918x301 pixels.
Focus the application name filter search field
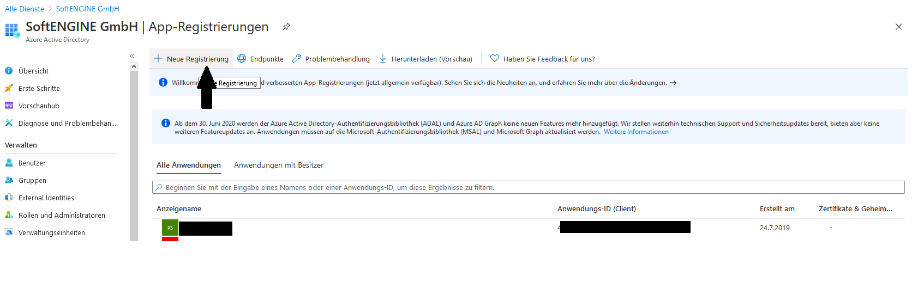tap(528, 187)
